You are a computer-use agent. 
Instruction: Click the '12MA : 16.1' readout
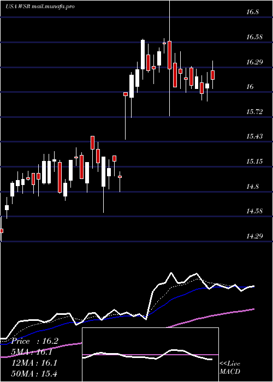click(34, 363)
